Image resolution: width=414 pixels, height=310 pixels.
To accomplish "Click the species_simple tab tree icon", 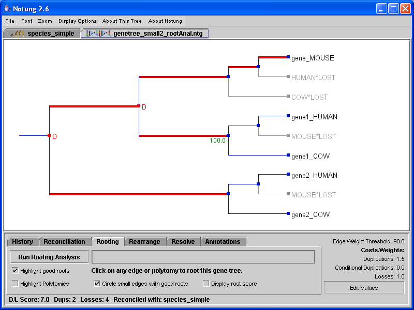I will pyautogui.click(x=19, y=34).
